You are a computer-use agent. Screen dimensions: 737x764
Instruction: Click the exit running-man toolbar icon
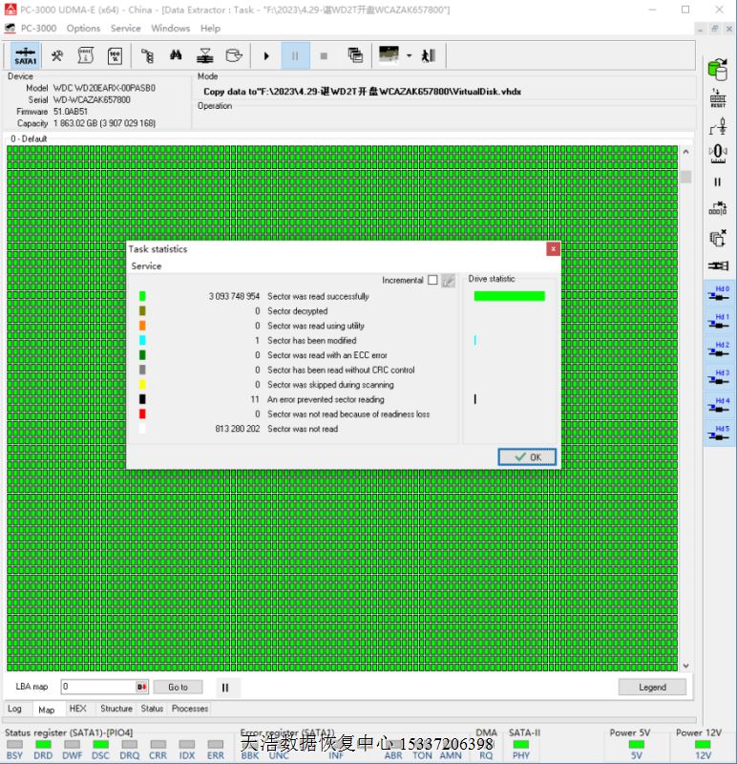point(429,55)
